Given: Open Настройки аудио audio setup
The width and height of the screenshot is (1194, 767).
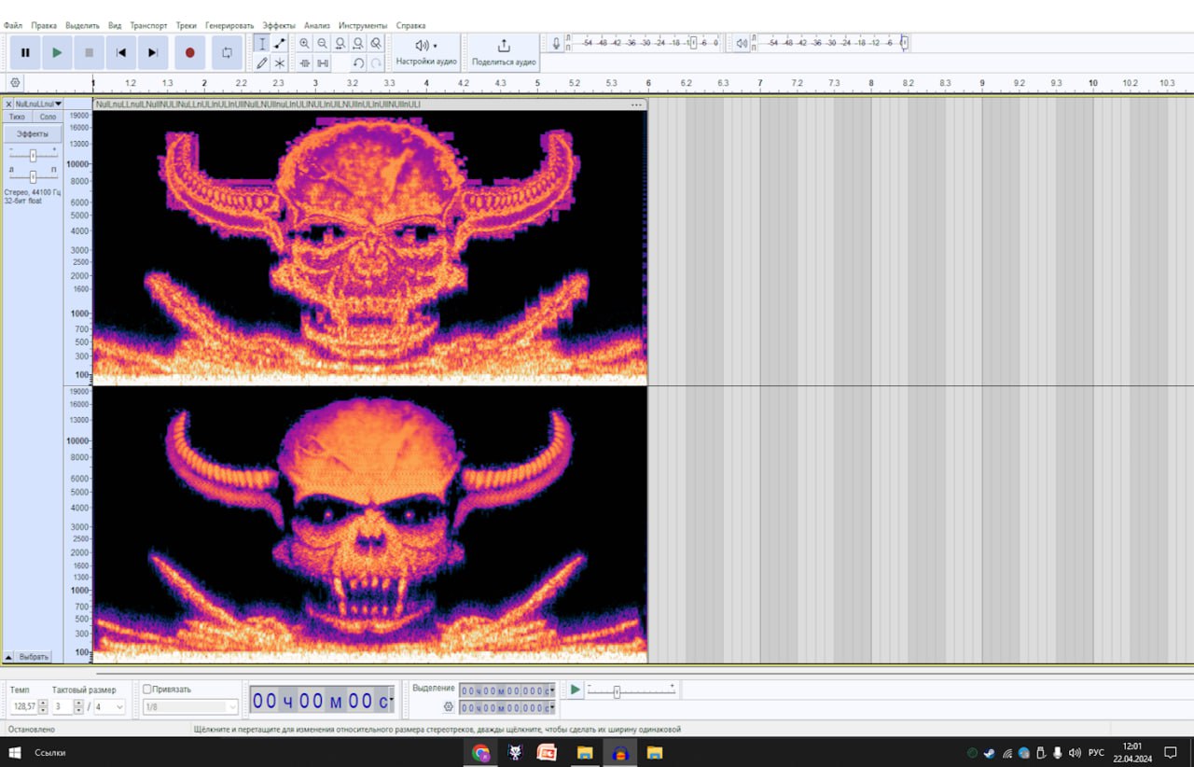Looking at the screenshot, I should (x=426, y=52).
